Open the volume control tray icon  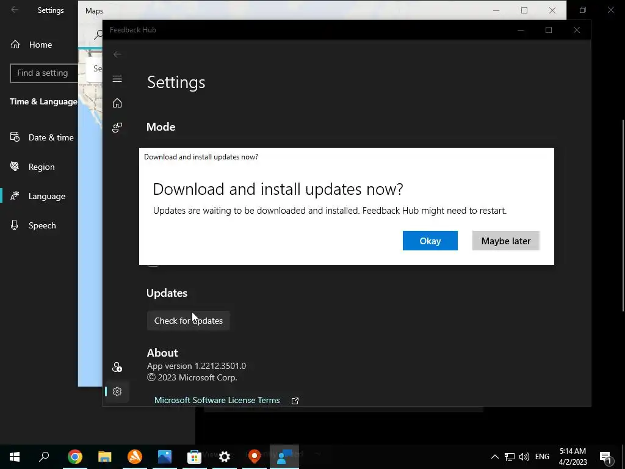[x=524, y=457]
